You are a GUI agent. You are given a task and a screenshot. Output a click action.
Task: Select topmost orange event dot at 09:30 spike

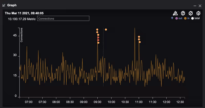[x=97, y=30]
